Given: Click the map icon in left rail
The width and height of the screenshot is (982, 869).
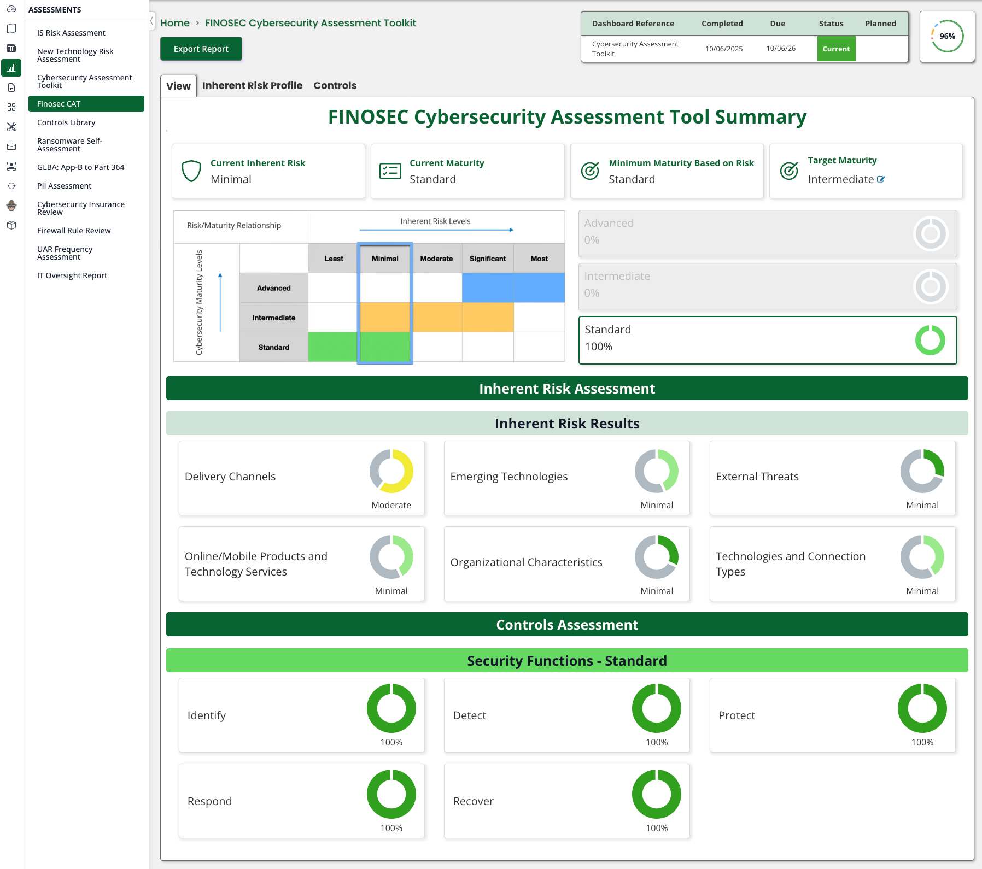Looking at the screenshot, I should [x=11, y=28].
